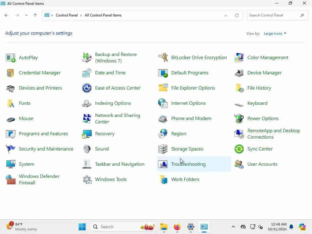Click the Internet Options globe icon
Image resolution: width=312 pixels, height=234 pixels.
(163, 103)
